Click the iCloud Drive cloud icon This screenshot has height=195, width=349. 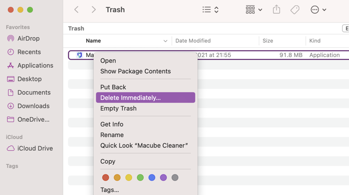pos(10,148)
